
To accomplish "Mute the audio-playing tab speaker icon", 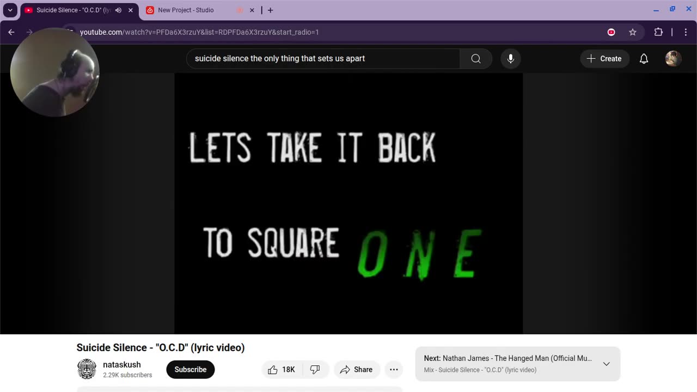I will pos(118,10).
